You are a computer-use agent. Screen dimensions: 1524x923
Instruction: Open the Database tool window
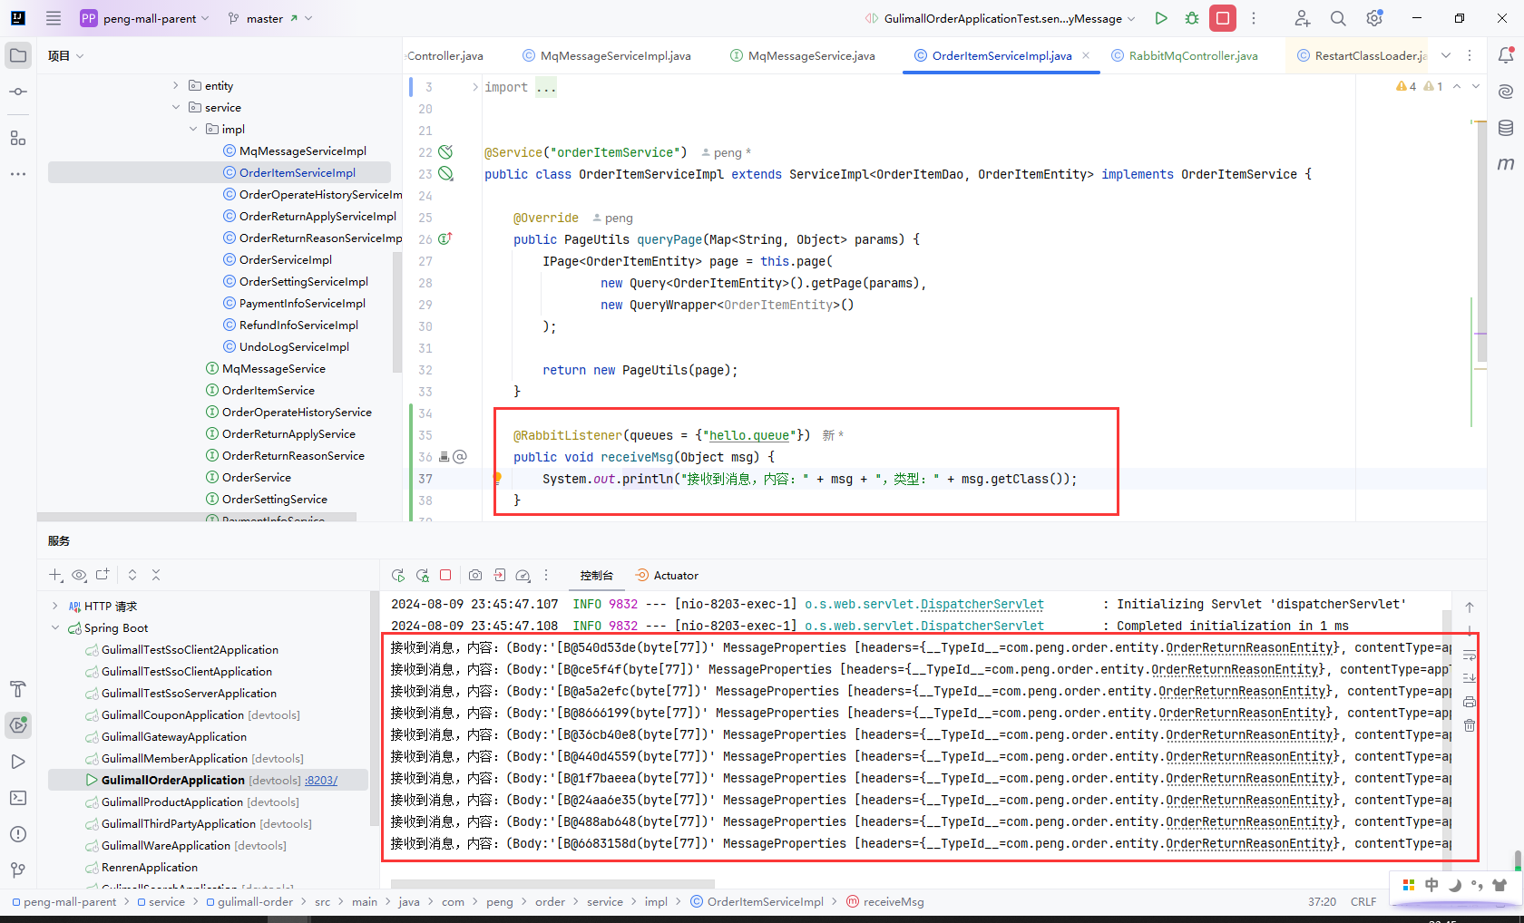tap(1506, 128)
